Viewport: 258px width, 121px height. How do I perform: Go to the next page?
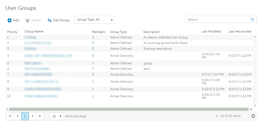[x=32, y=116]
